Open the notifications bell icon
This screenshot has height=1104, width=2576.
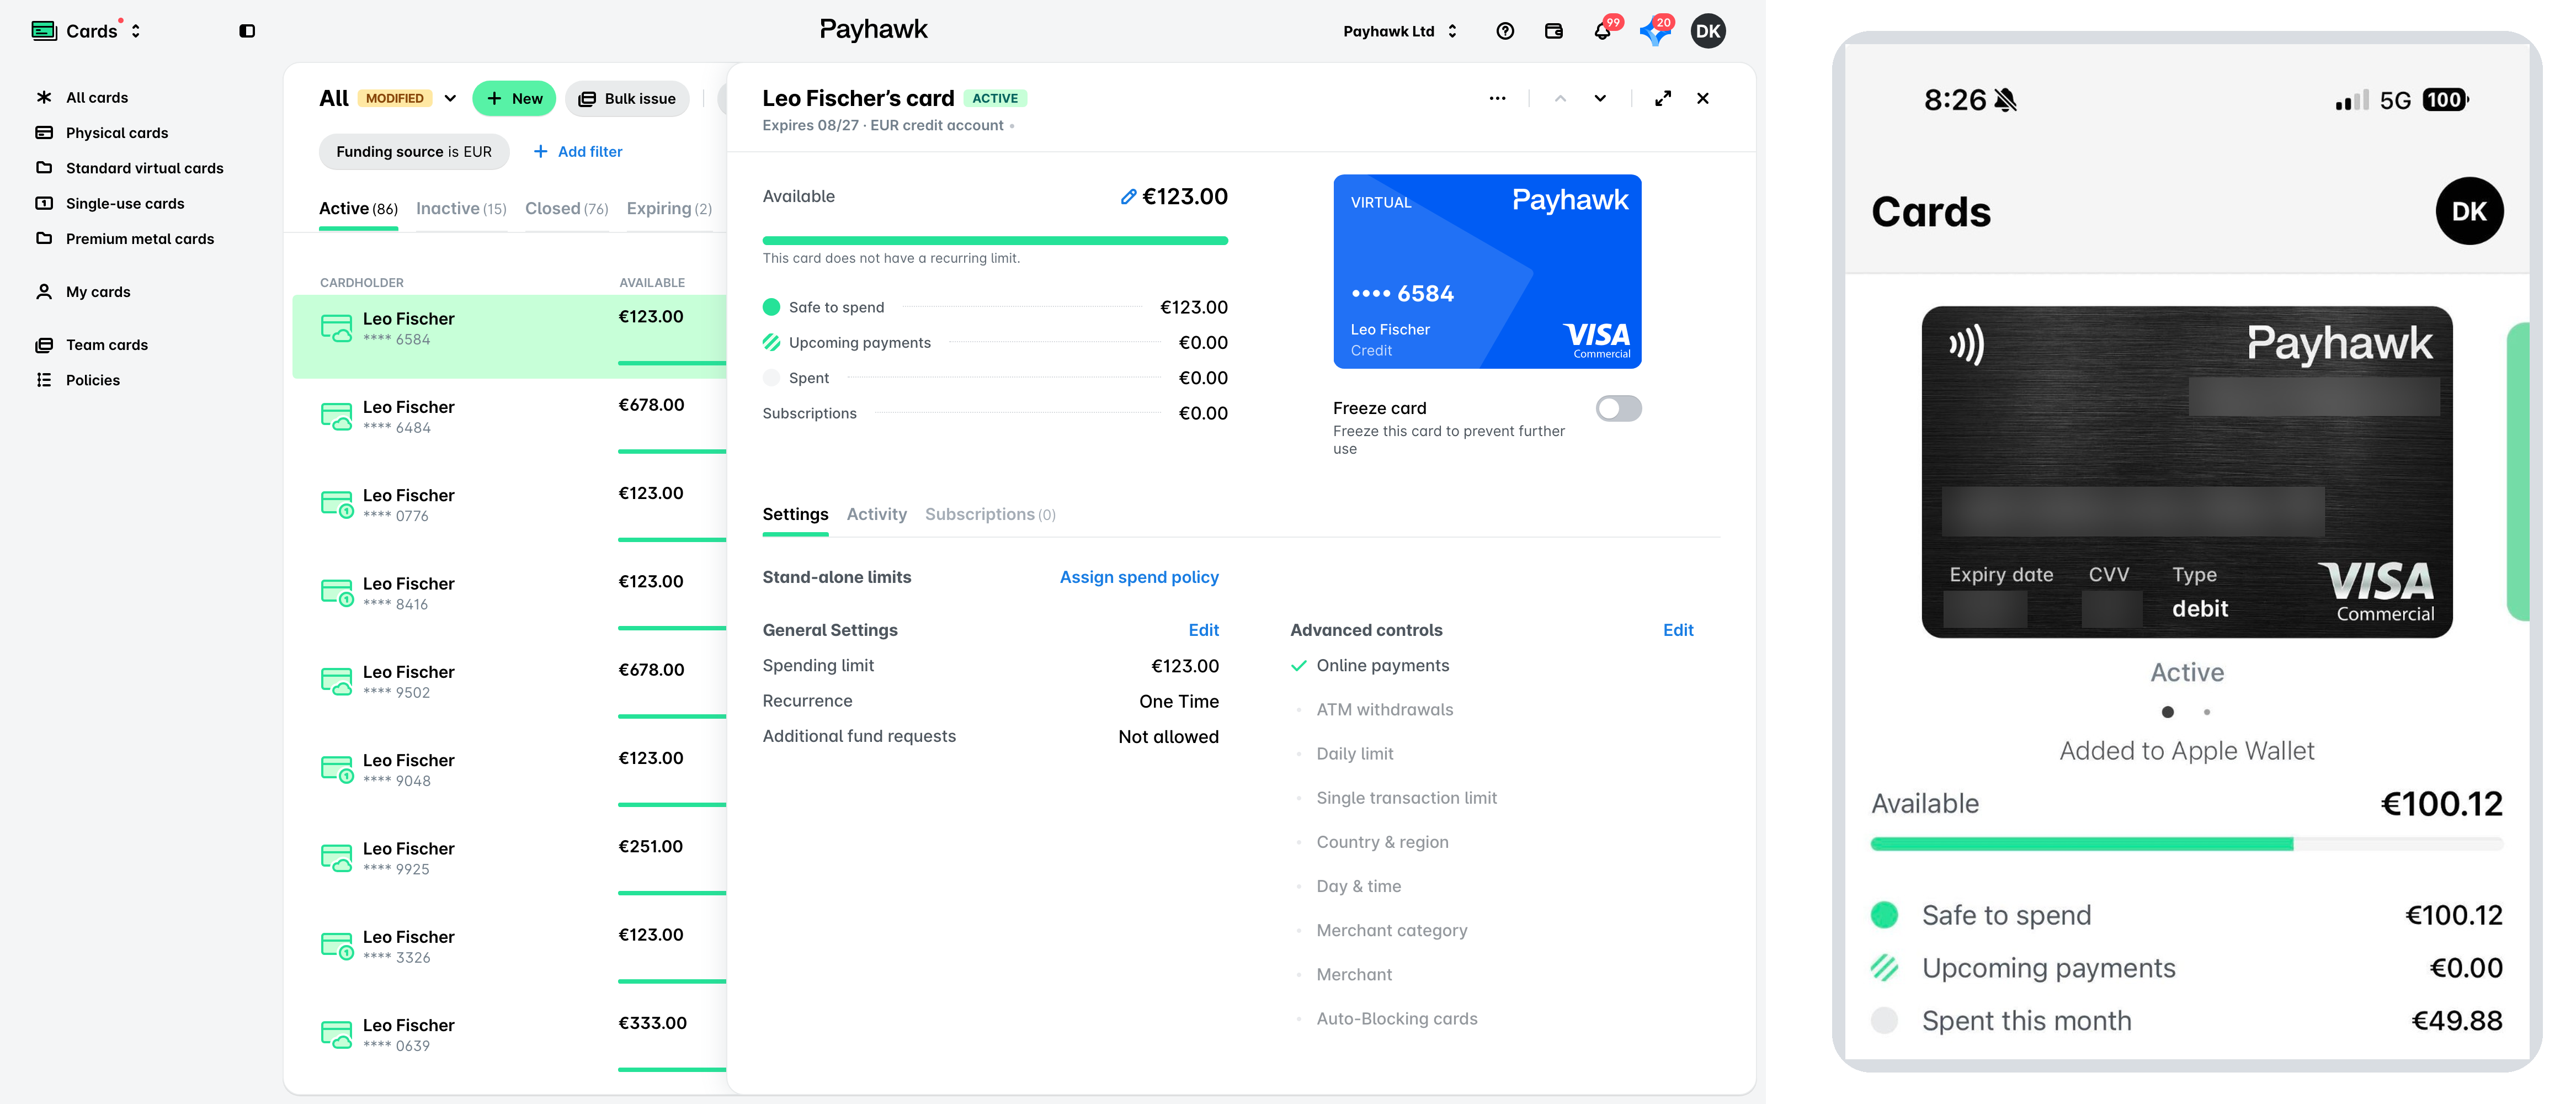pyautogui.click(x=1602, y=31)
